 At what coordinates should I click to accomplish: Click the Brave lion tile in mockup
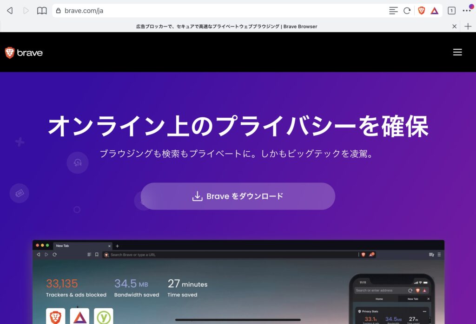pos(56,316)
